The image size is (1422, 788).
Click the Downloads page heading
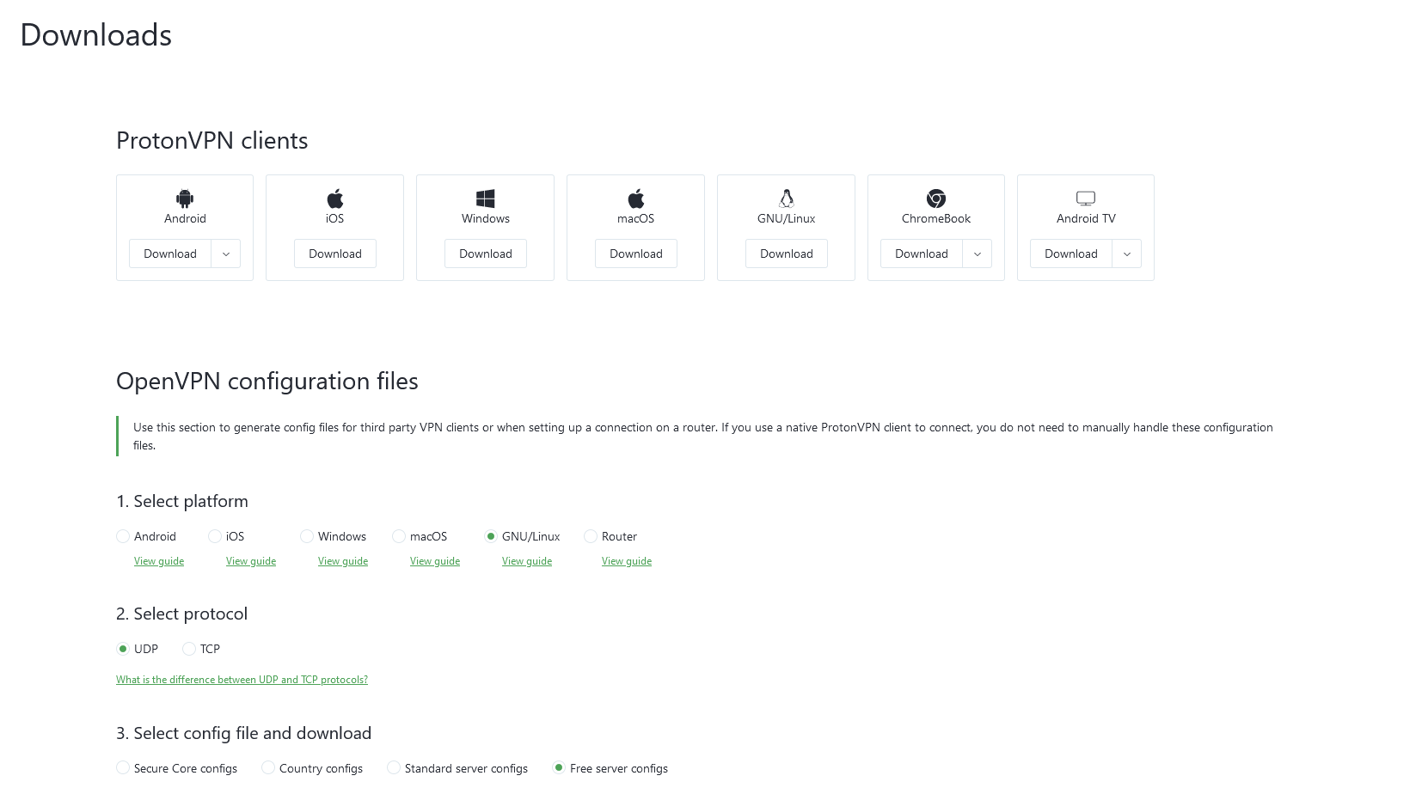(x=96, y=35)
